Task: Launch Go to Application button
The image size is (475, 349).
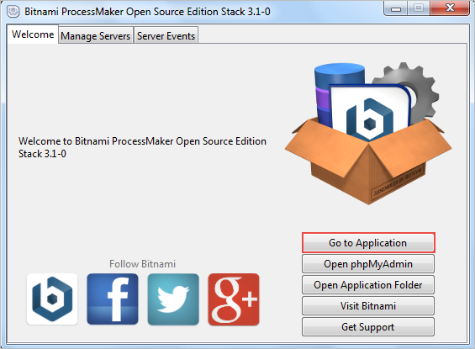Action: pyautogui.click(x=368, y=243)
